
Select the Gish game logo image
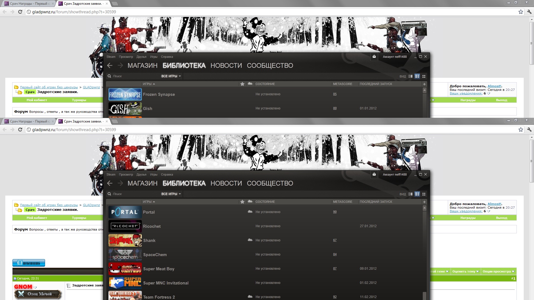pos(125,109)
